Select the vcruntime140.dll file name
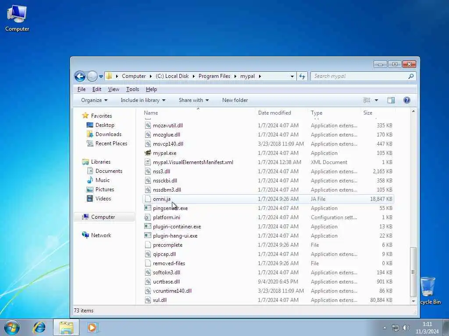 (x=172, y=291)
